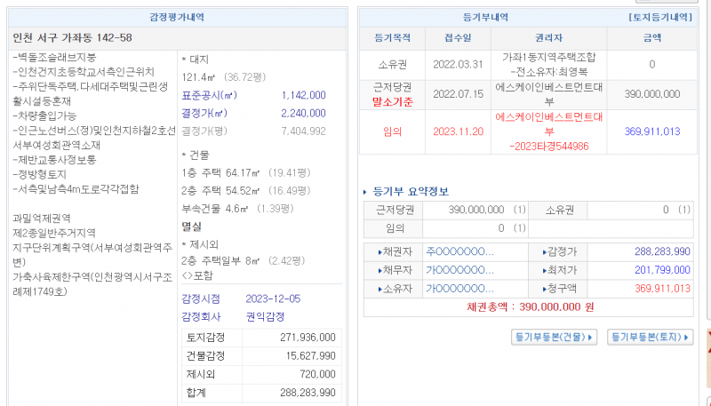Click the arrow icon beside 채무자
711x406 pixels.
click(380, 270)
